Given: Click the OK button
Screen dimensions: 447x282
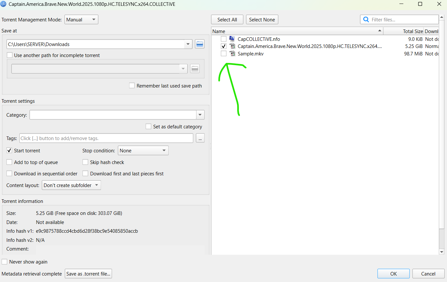Looking at the screenshot, I should (394, 274).
